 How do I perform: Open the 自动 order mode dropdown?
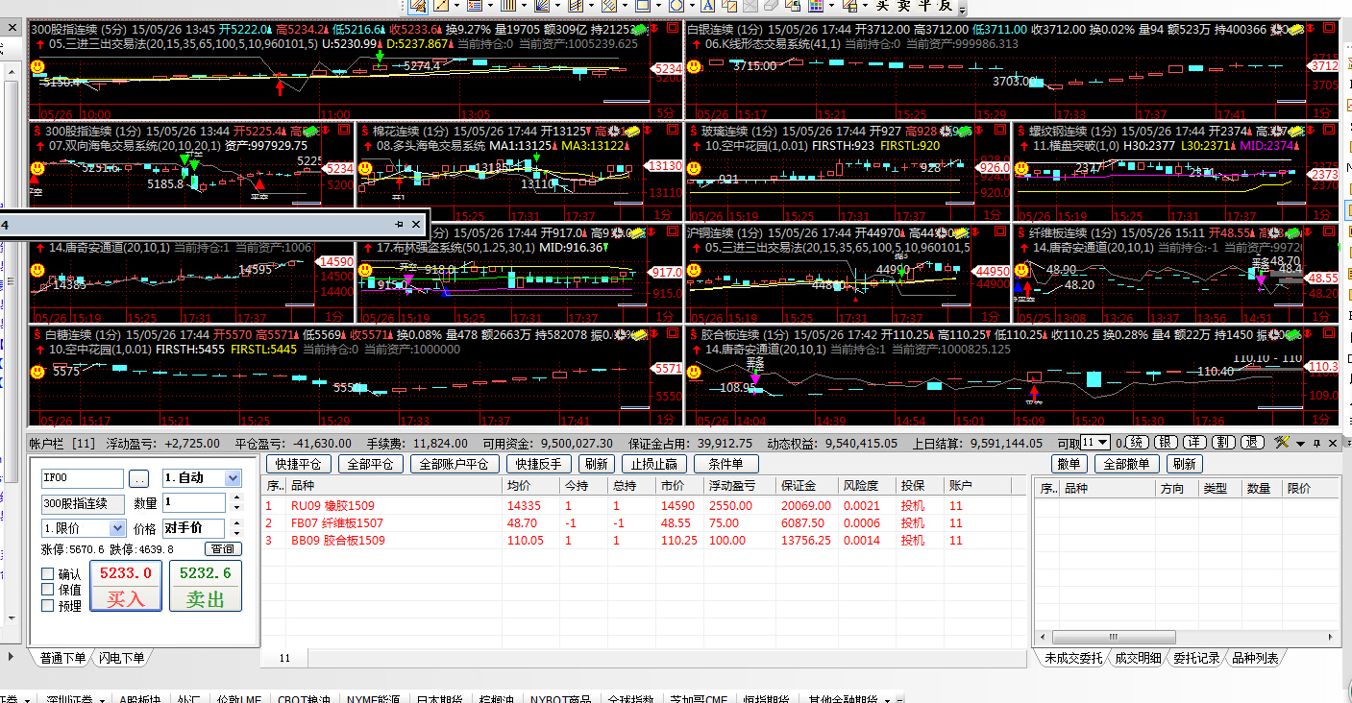point(233,478)
